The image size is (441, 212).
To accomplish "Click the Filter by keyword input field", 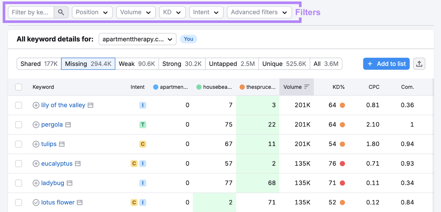I will point(31,12).
